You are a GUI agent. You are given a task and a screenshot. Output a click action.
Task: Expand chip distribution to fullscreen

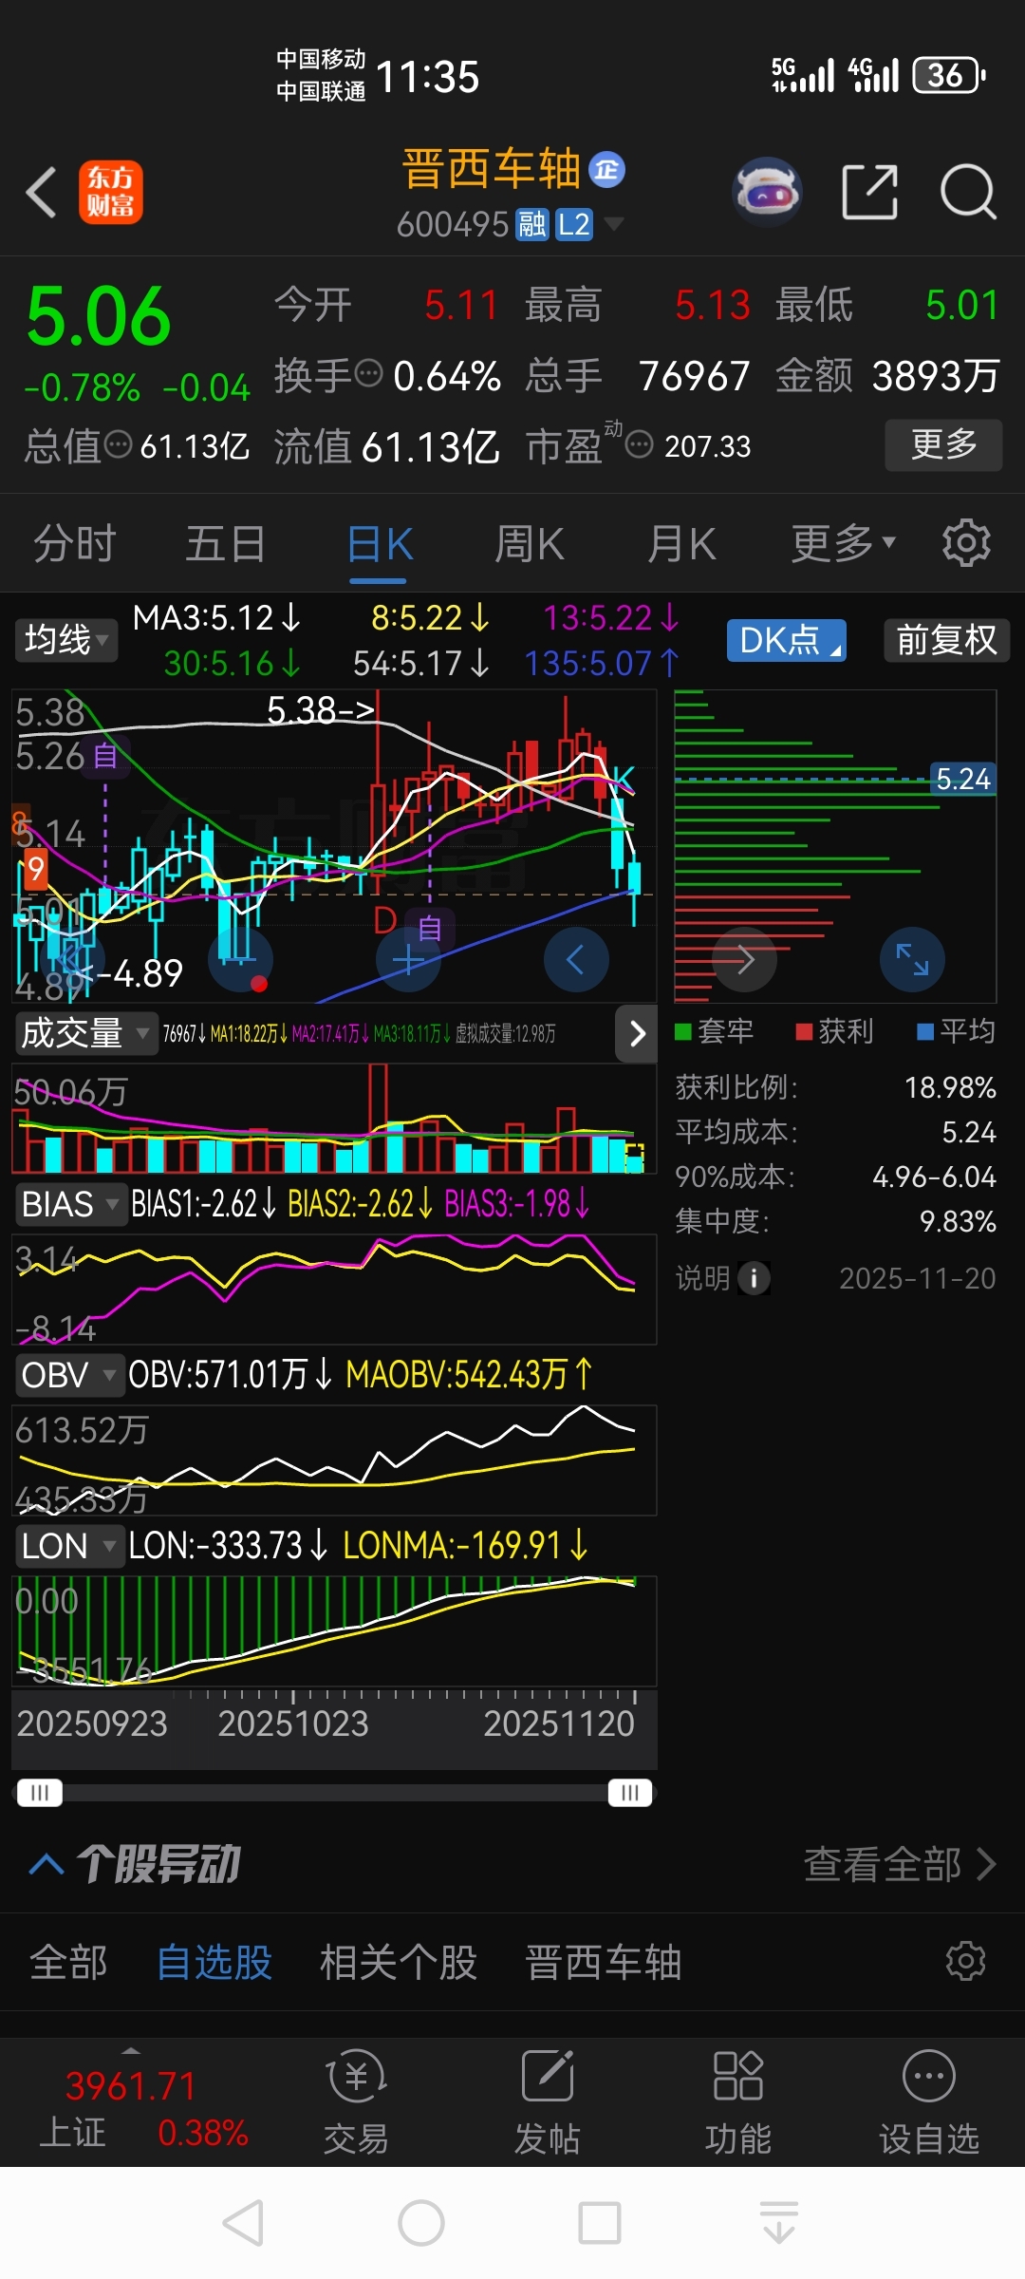912,959
